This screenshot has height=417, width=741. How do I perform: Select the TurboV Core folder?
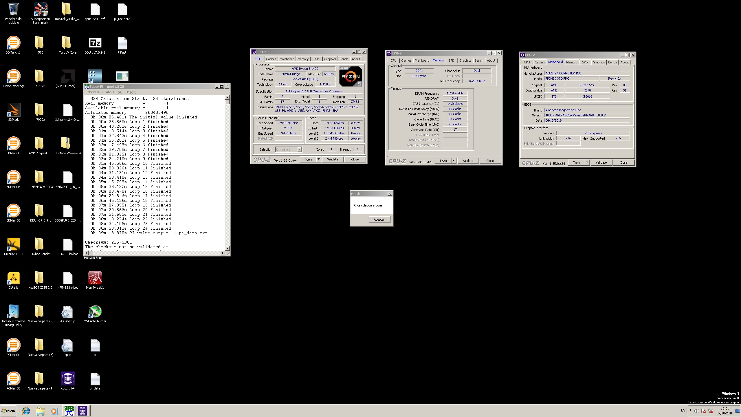(x=68, y=45)
